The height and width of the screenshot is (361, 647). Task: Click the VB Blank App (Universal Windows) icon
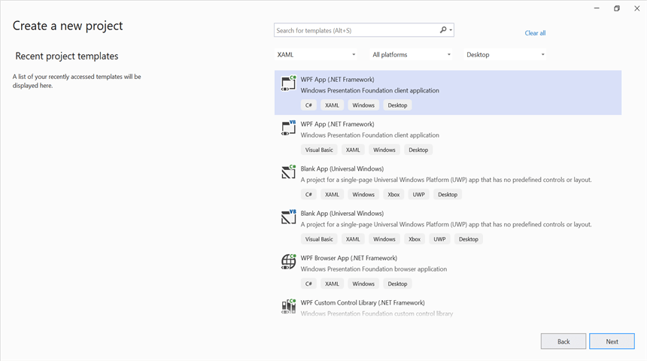[288, 217]
